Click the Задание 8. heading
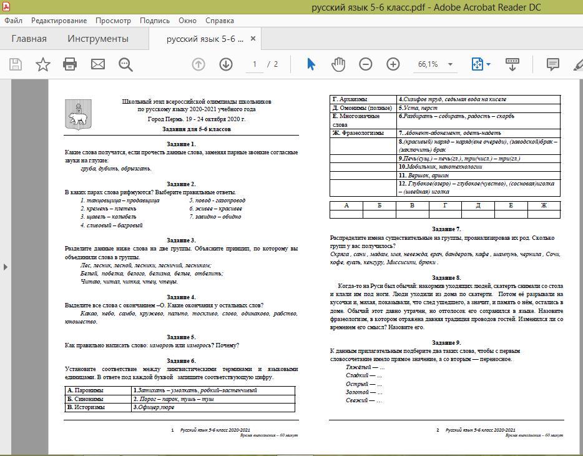This screenshot has width=583, height=456. 446,278
